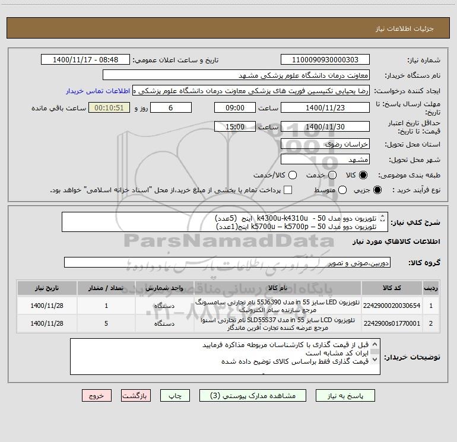Open اطلاعات تماس خریدار link
This screenshot has height=442, width=457.
click(x=98, y=91)
